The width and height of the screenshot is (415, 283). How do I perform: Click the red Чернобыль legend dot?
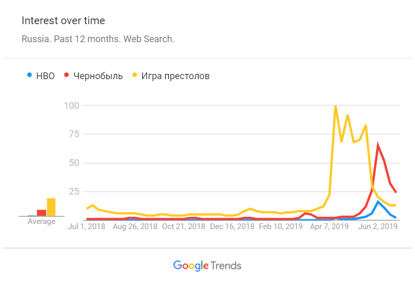67,76
